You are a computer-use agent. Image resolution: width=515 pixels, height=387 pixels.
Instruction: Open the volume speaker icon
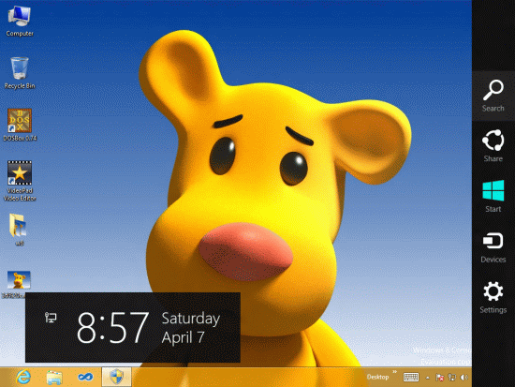tap(464, 378)
